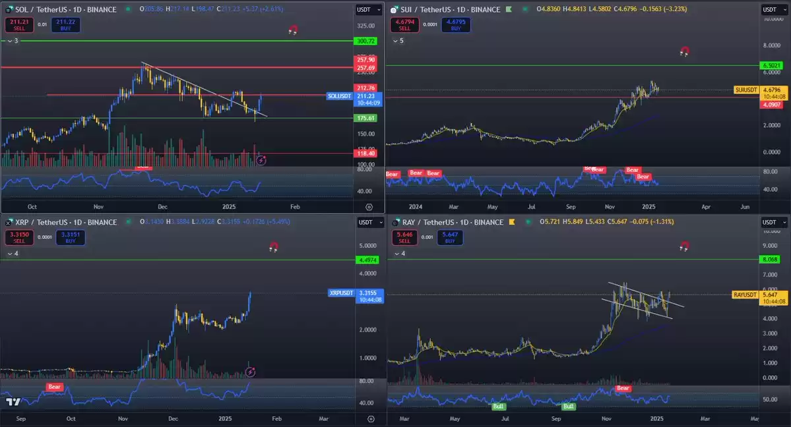Click the magnet icon on XRP chart
791x427 pixels.
(x=273, y=247)
